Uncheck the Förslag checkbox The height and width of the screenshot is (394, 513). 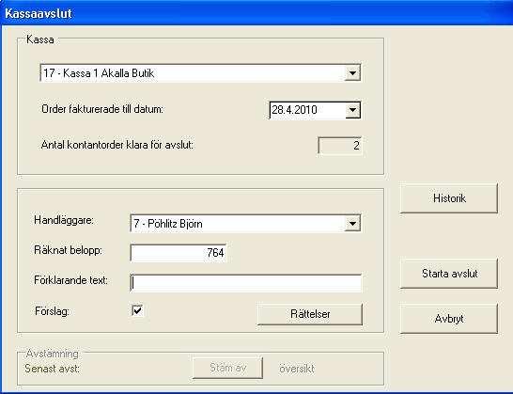coord(137,309)
